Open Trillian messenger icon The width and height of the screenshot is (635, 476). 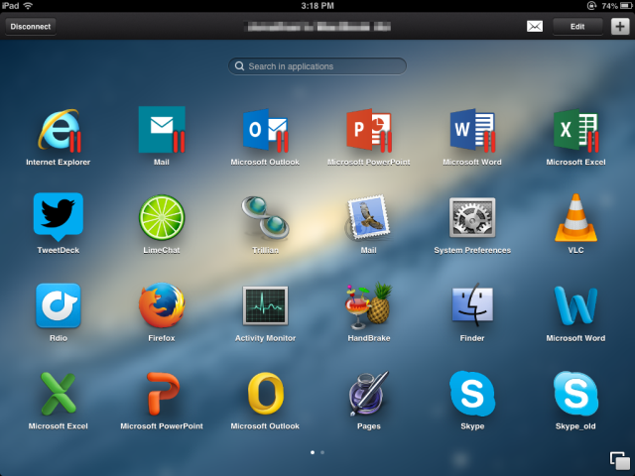(x=265, y=218)
